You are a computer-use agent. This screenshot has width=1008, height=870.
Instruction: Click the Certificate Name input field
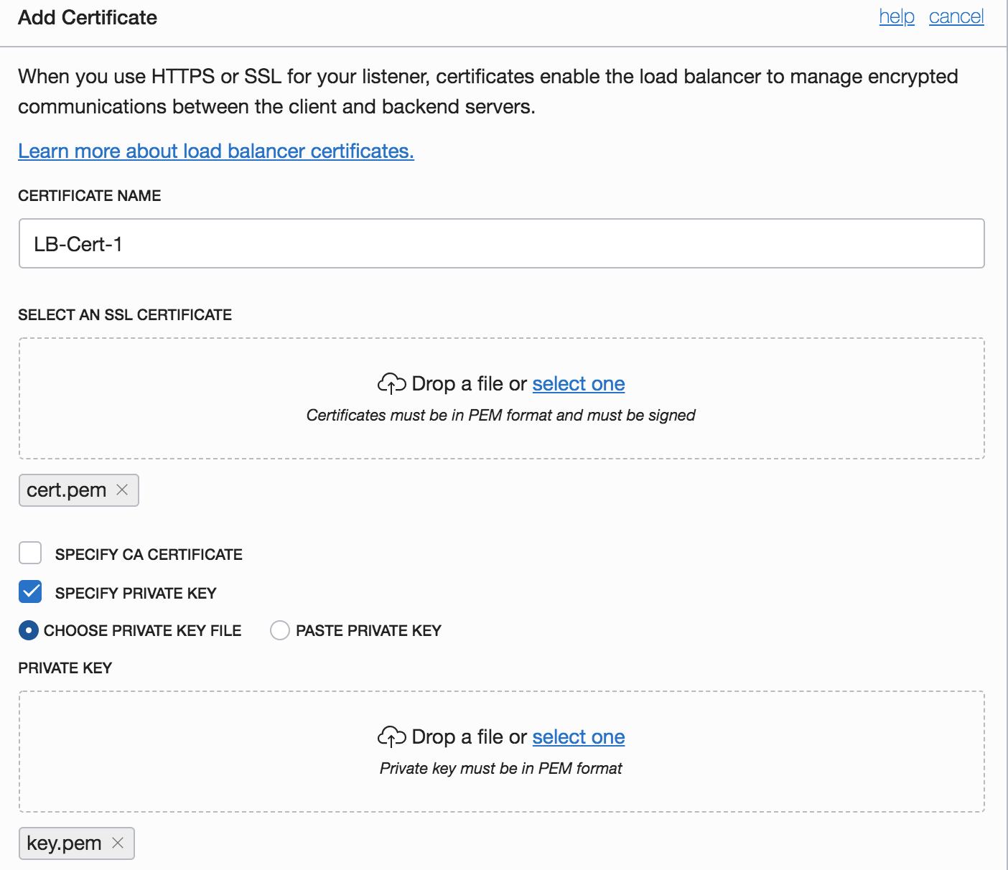coord(501,244)
